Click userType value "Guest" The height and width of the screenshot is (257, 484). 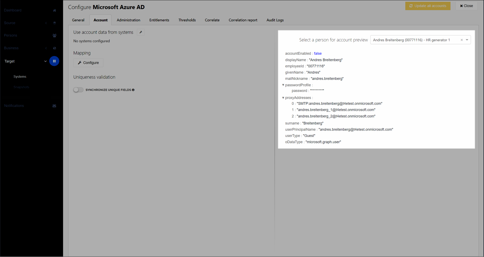click(x=309, y=136)
